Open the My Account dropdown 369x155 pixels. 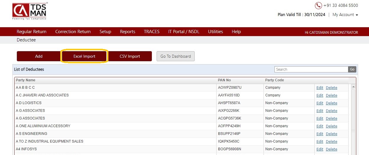(345, 14)
